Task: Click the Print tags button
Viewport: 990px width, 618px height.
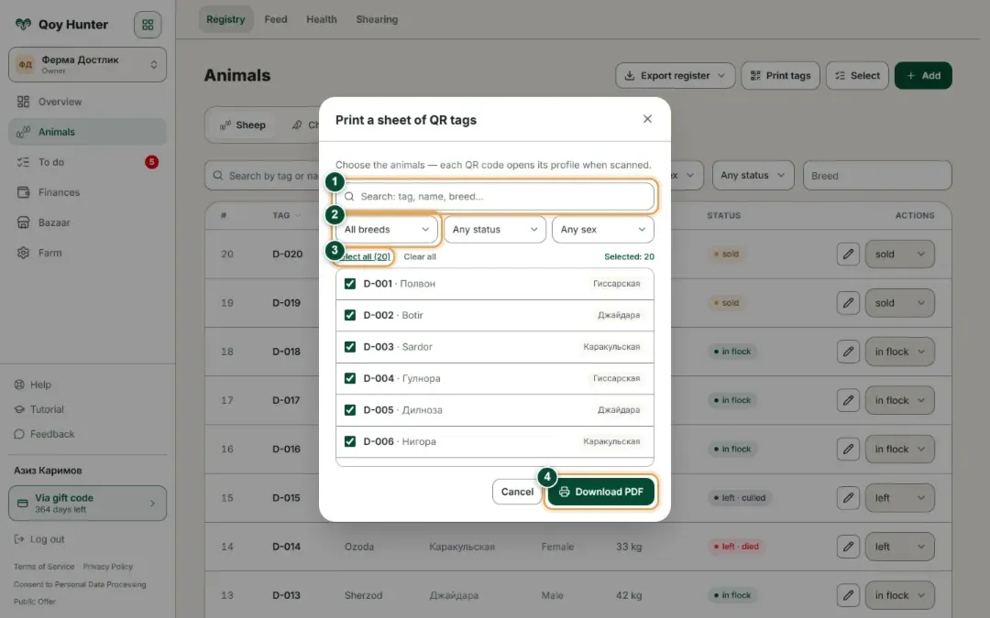Action: (780, 76)
